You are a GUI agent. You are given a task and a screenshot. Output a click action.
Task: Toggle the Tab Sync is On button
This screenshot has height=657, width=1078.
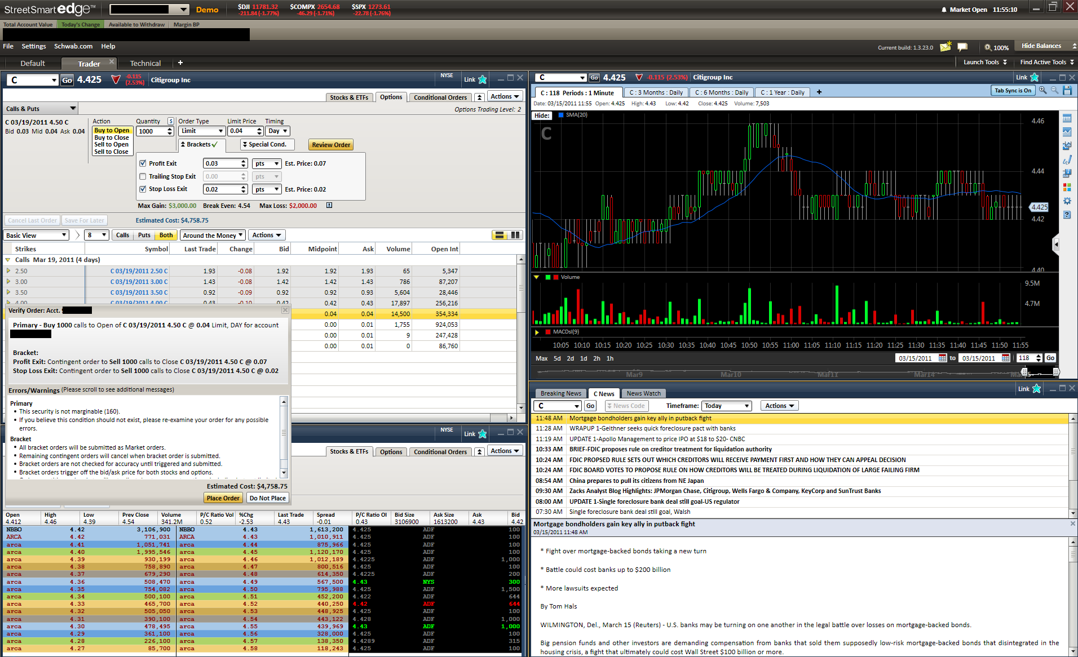(x=1013, y=90)
